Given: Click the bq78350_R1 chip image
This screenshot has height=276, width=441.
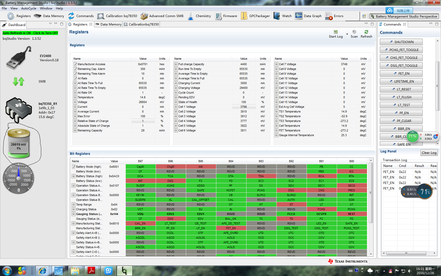Looking at the screenshot, I should [x=18, y=110].
